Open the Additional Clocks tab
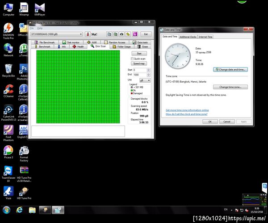 (188, 37)
